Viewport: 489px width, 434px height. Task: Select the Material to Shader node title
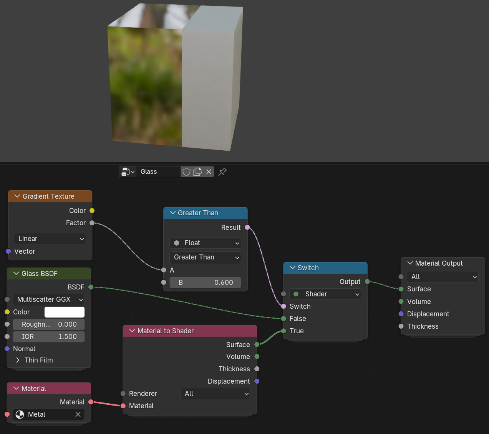[x=166, y=331]
